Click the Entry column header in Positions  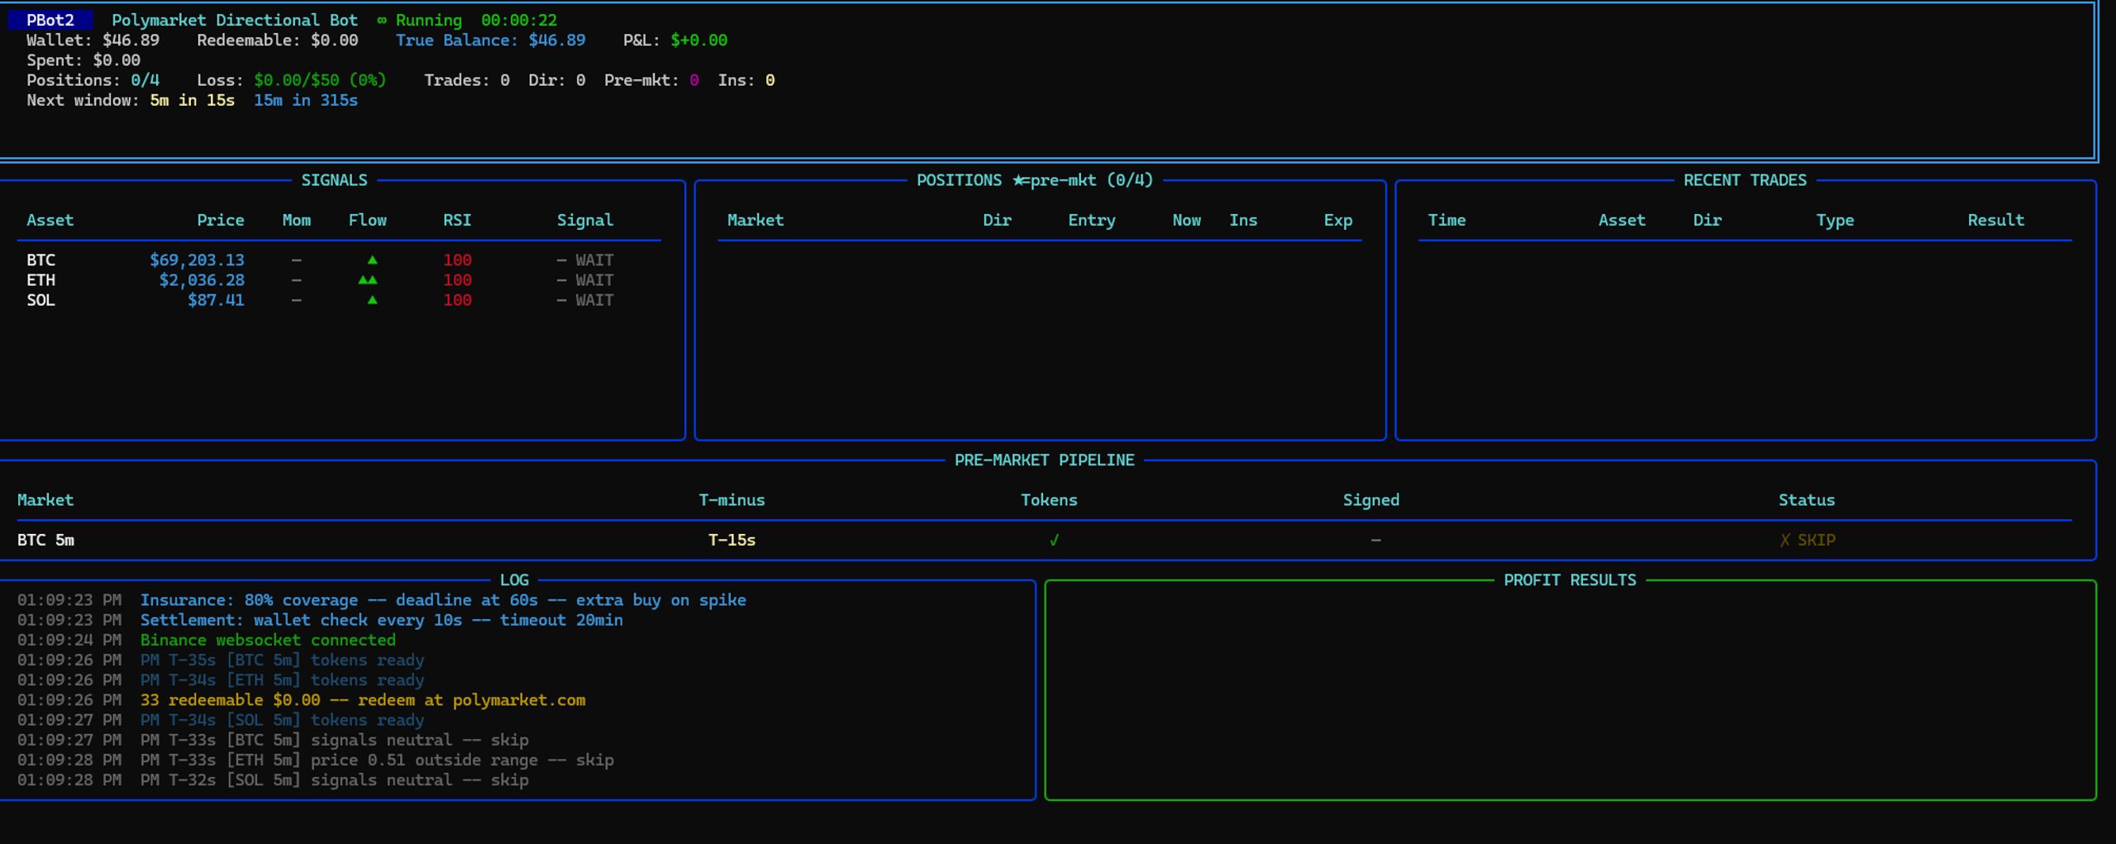(1092, 220)
